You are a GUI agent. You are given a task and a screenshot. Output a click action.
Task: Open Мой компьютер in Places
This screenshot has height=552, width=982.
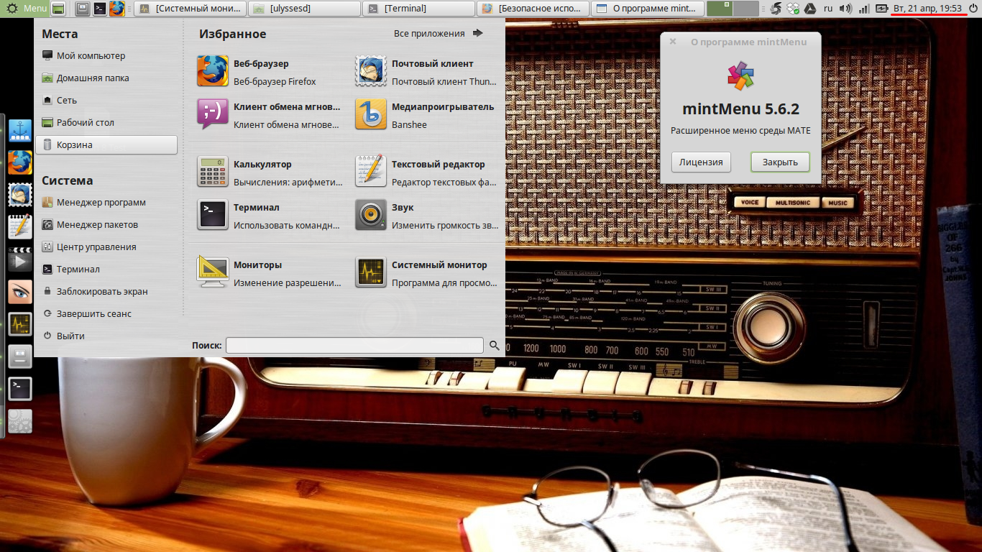(x=106, y=55)
